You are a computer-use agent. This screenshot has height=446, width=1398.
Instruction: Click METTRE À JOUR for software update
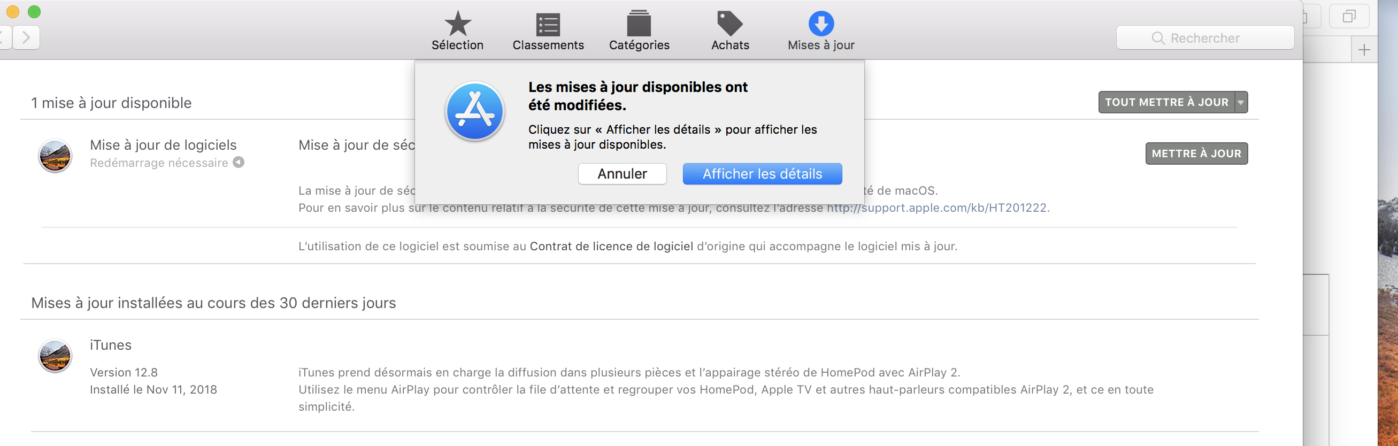(x=1196, y=153)
